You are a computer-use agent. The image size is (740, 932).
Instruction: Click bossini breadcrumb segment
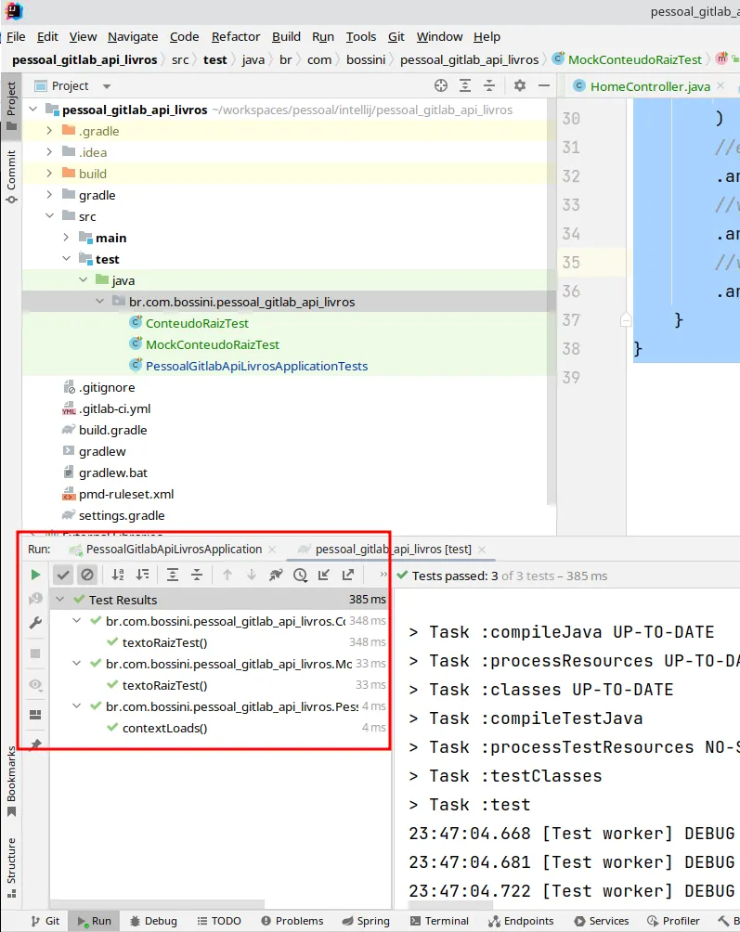point(366,59)
